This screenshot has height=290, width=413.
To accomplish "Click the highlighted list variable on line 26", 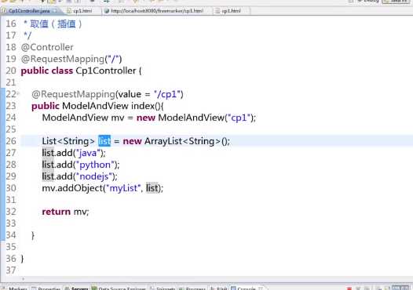I will tap(104, 141).
